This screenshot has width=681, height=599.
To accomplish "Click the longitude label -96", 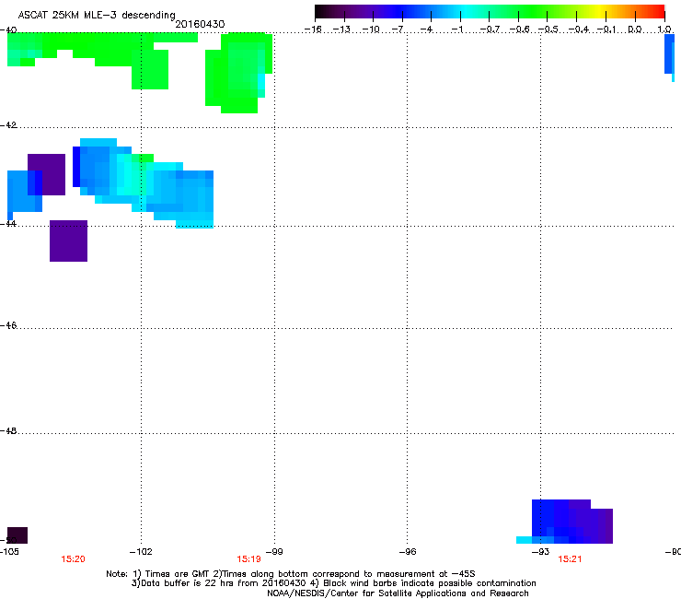I will (x=408, y=552).
